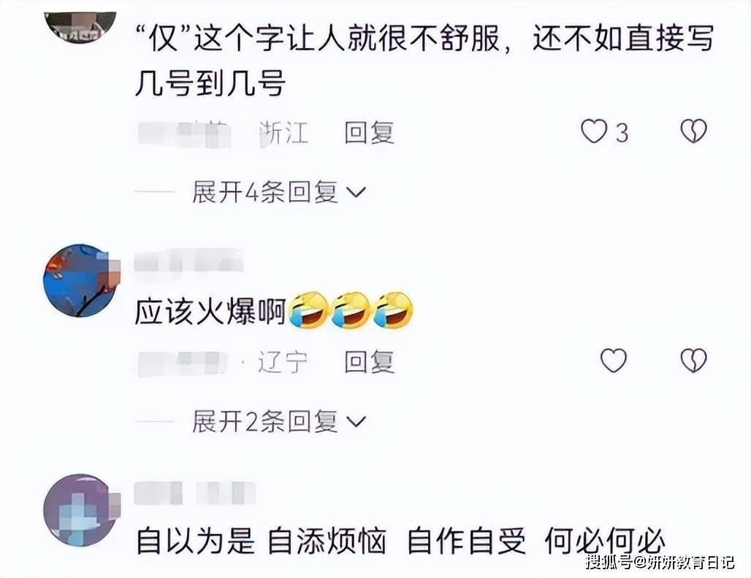
Task: Reply to the Zhejiang user's comment
Action: click(x=369, y=133)
